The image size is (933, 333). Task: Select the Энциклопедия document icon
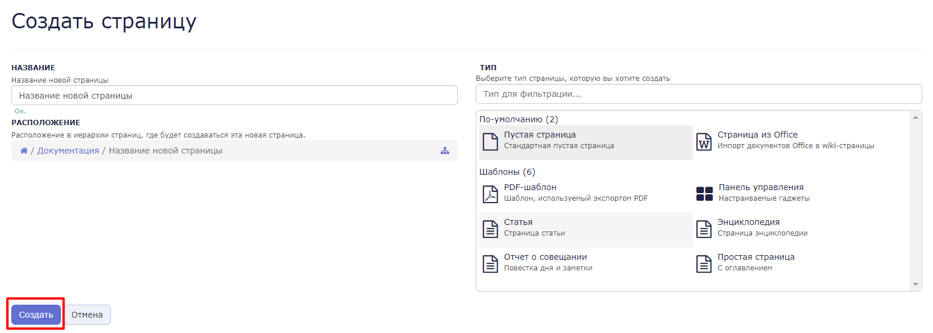[x=704, y=229]
